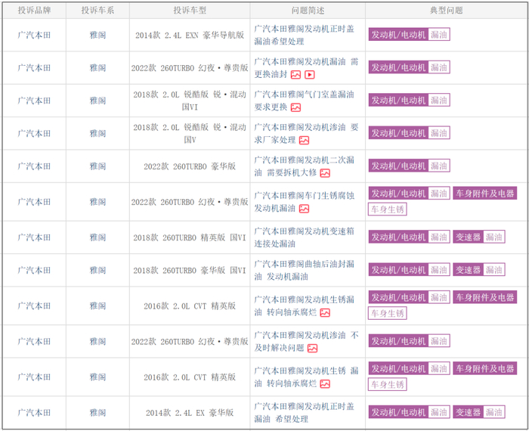Click 发动机/电动机 tag in 国V 混动 row

pos(398,133)
